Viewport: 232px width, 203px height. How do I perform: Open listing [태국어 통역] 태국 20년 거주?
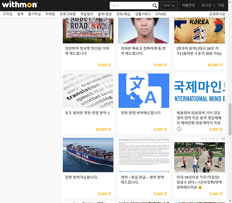tap(199, 51)
